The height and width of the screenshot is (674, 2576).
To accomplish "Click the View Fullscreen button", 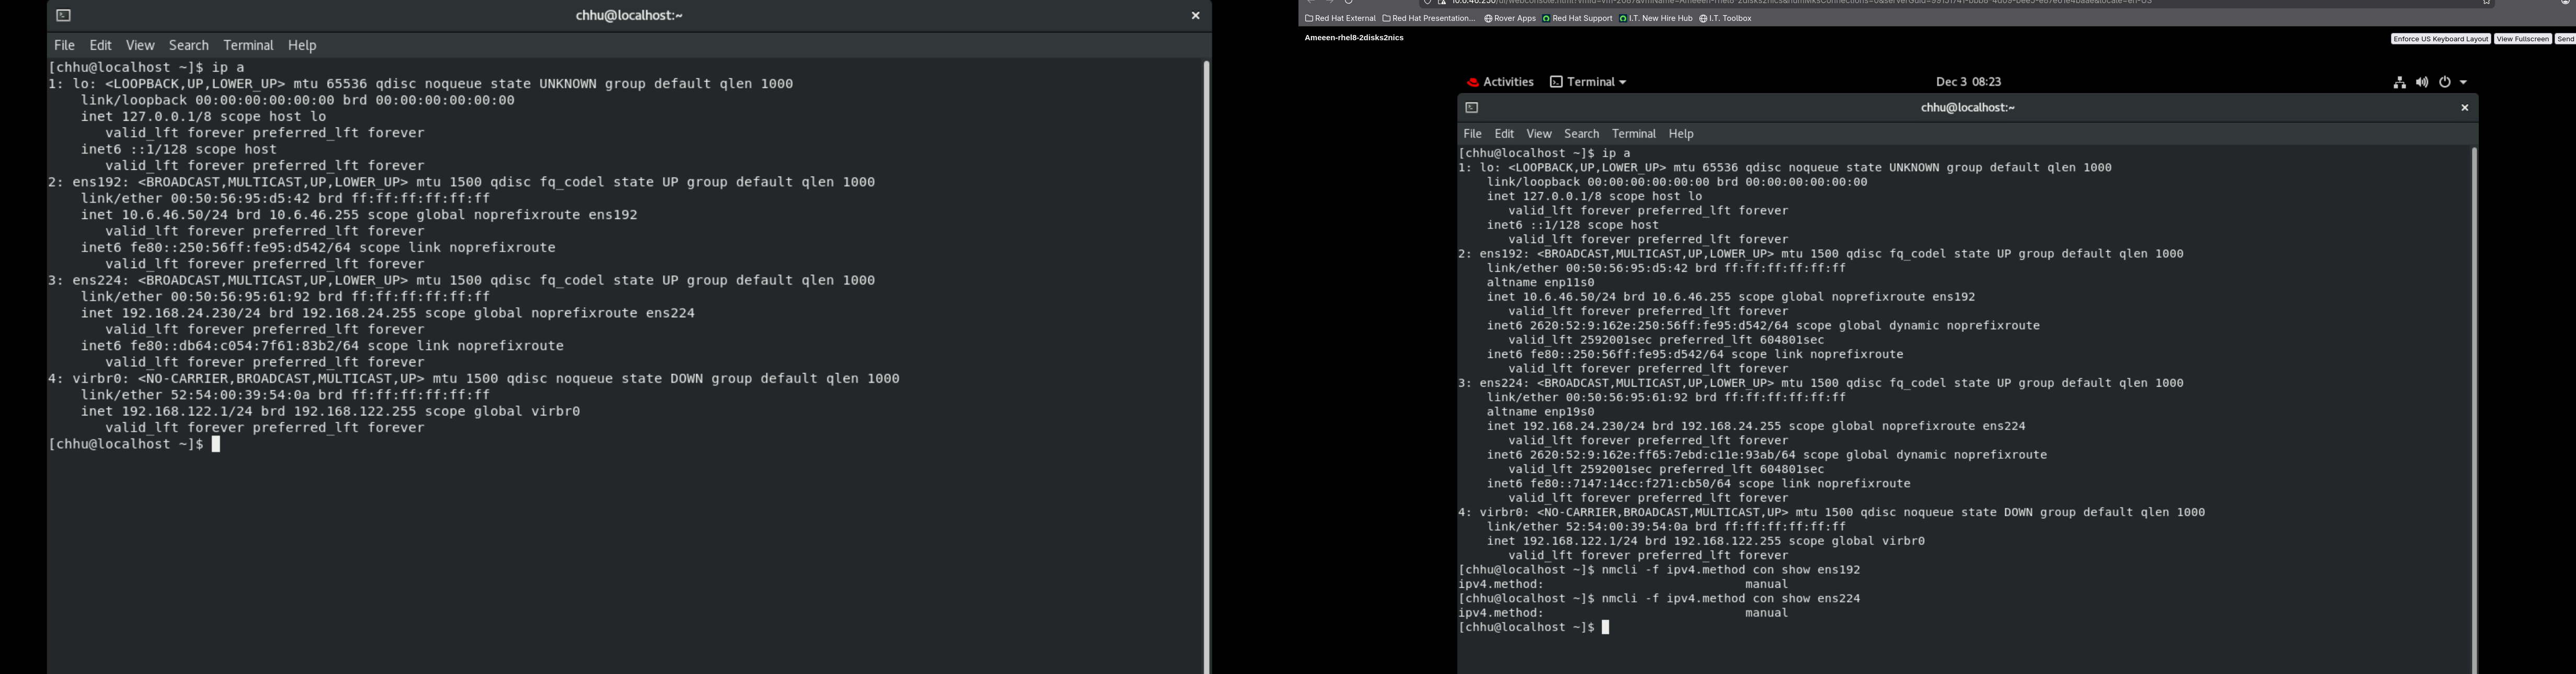I will pyautogui.click(x=2522, y=39).
